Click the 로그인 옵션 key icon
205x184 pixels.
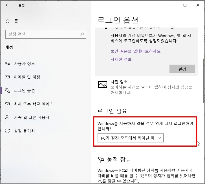point(7,90)
